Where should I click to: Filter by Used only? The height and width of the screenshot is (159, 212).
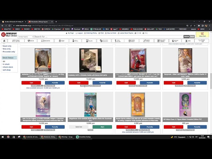[7, 46]
